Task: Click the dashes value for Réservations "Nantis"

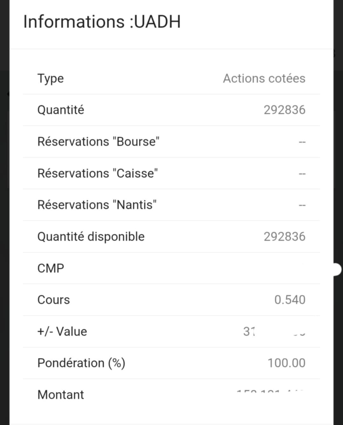Action: (x=302, y=206)
